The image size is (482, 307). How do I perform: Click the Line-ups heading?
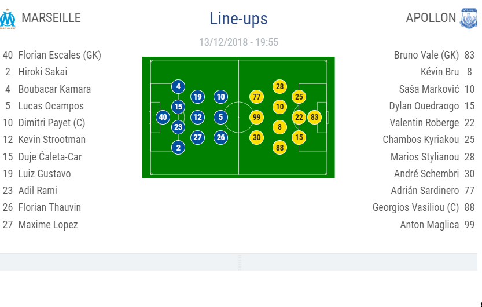[238, 19]
